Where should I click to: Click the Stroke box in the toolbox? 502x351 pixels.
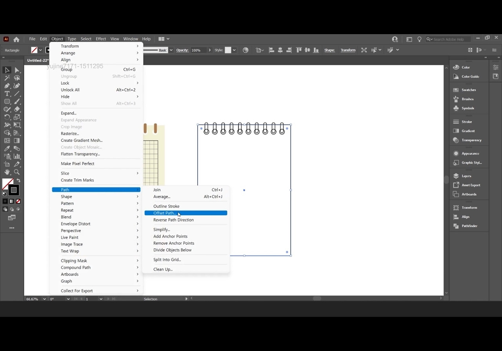(14, 190)
